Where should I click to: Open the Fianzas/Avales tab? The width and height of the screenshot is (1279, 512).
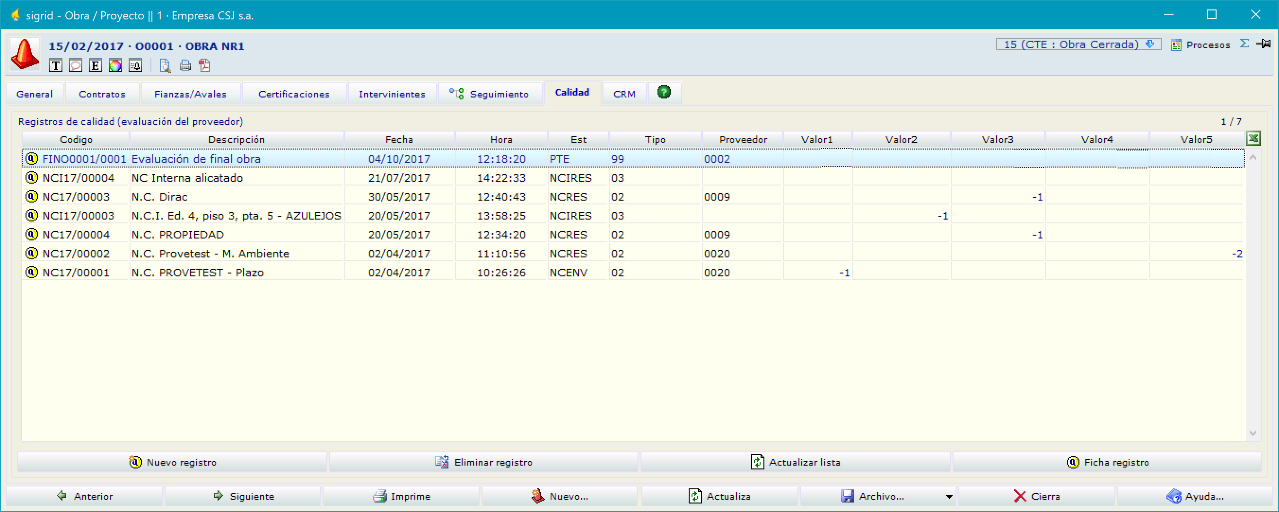(191, 94)
